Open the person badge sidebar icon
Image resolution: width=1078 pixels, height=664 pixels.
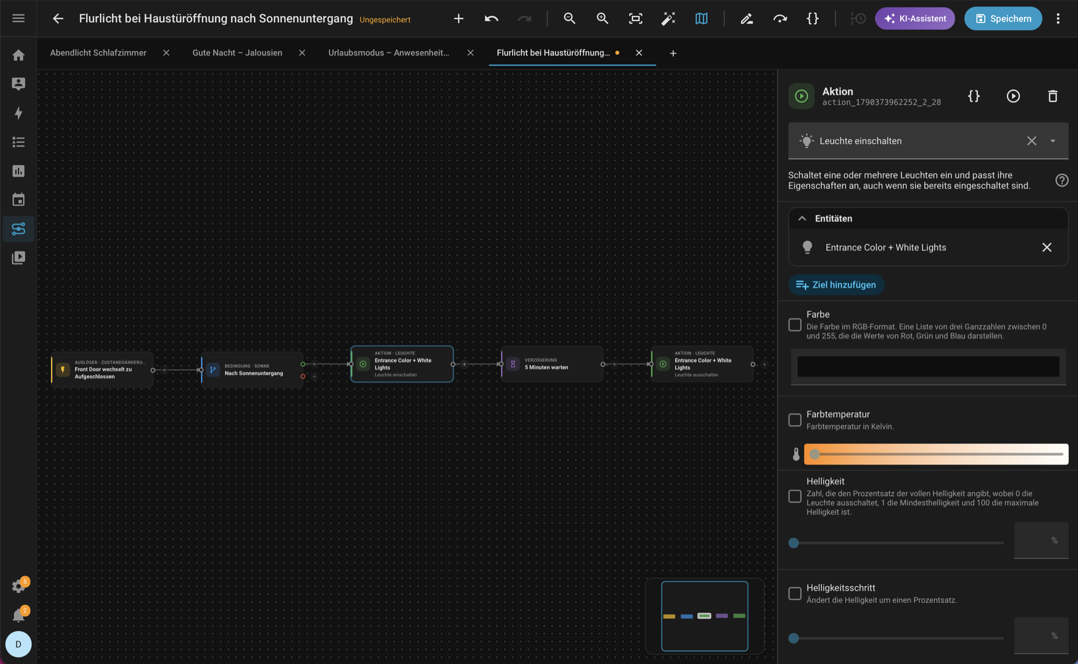(18, 84)
